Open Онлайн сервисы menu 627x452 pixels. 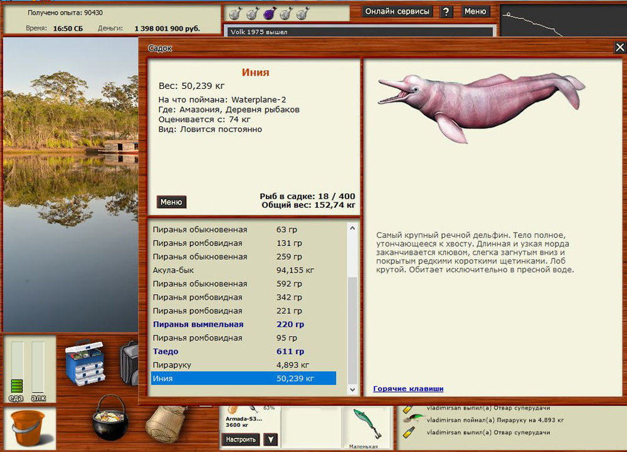click(398, 11)
